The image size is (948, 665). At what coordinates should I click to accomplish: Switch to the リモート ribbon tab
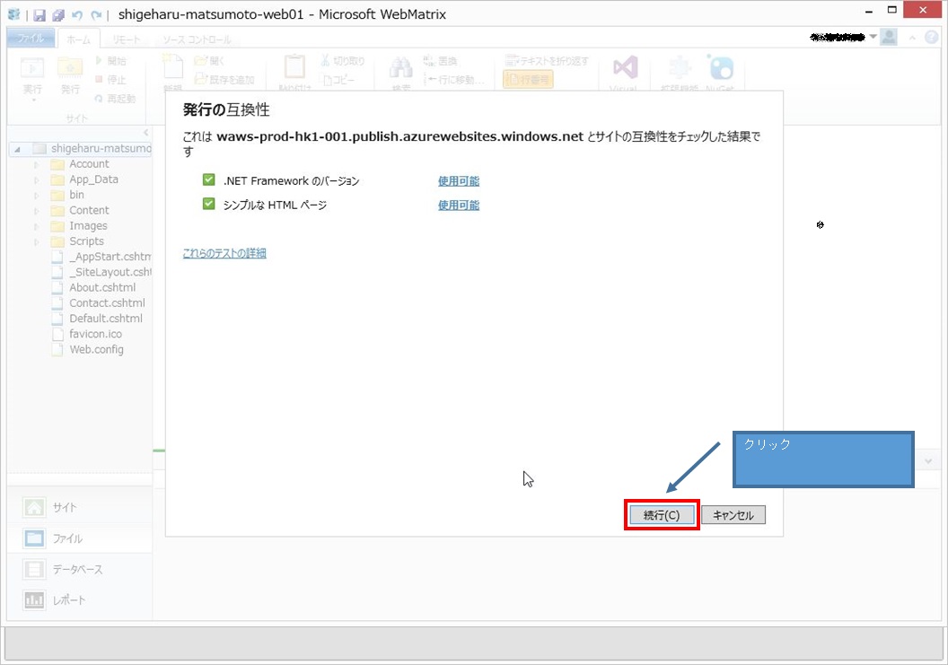(x=127, y=39)
